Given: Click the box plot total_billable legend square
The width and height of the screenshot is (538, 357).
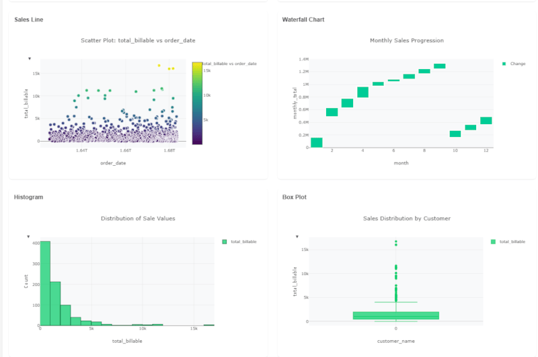Looking at the screenshot, I should [493, 242].
